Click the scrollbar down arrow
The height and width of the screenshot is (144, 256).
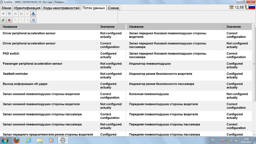[x=254, y=135]
